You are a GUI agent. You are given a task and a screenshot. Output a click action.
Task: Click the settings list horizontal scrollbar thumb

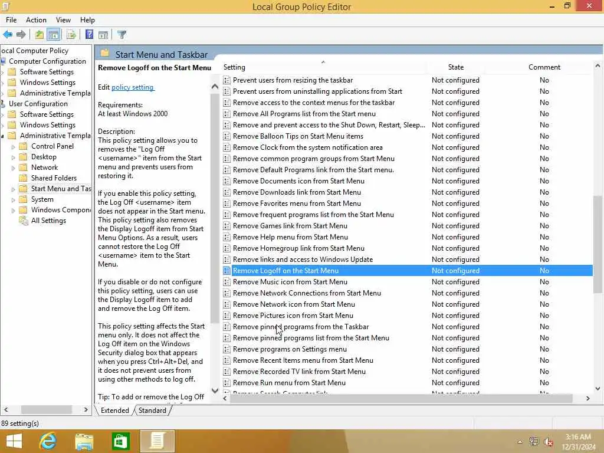(x=401, y=398)
